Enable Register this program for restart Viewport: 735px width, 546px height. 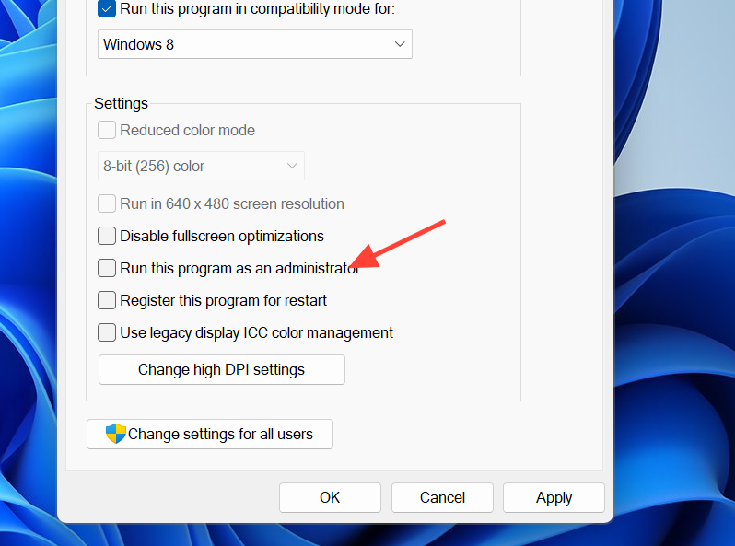coord(107,300)
